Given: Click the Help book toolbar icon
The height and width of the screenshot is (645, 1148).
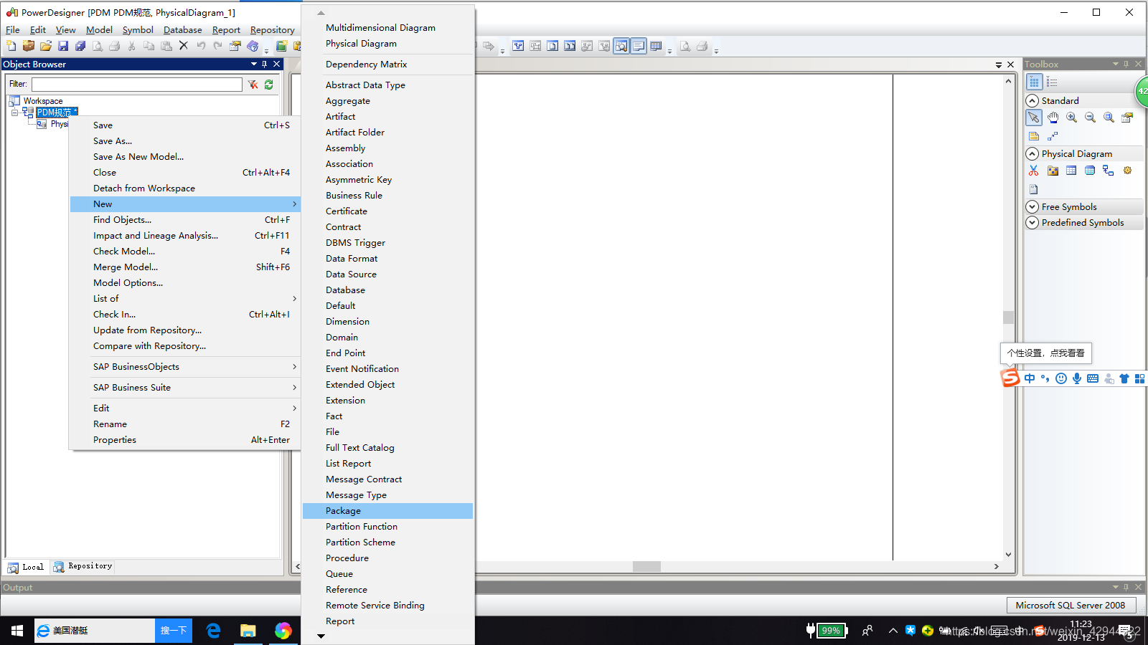Looking at the screenshot, I should pyautogui.click(x=253, y=46).
